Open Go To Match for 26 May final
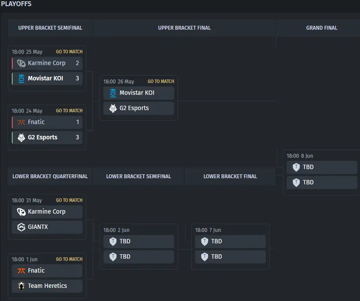The image size is (360, 301). [161, 81]
